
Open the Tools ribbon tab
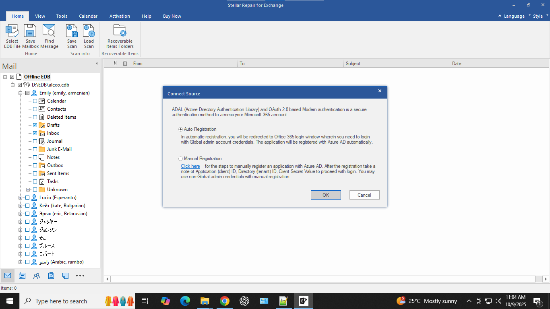tap(62, 16)
